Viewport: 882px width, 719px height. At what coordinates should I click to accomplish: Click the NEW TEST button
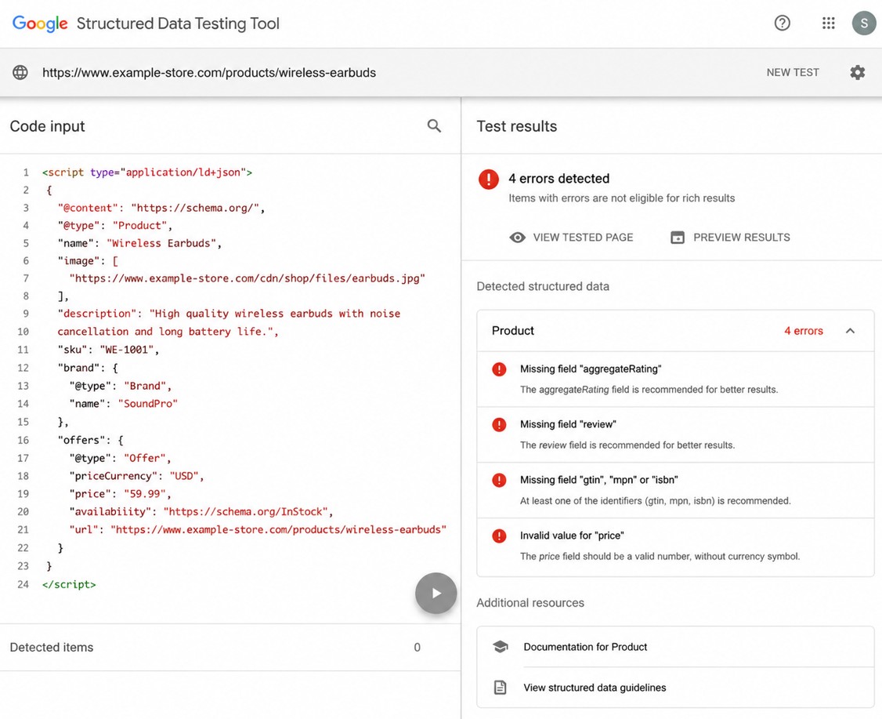pos(793,73)
